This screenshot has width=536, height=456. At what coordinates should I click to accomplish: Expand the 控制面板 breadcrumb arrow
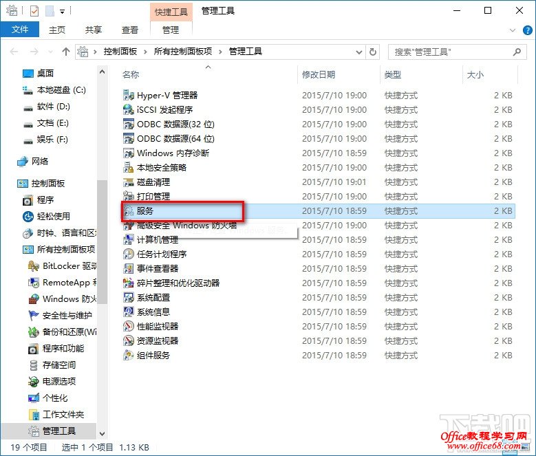pos(145,52)
